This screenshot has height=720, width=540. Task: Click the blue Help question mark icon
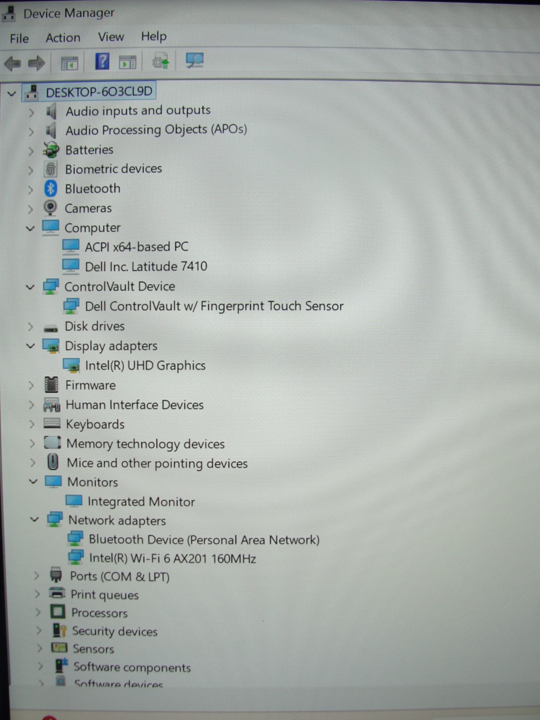[102, 61]
